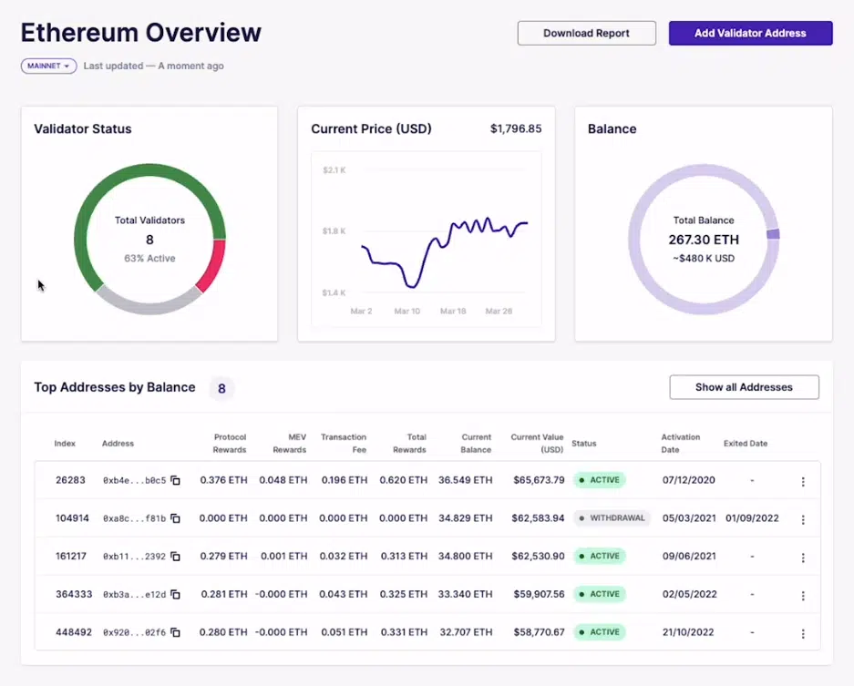Click current value $62,530.90

click(538, 557)
